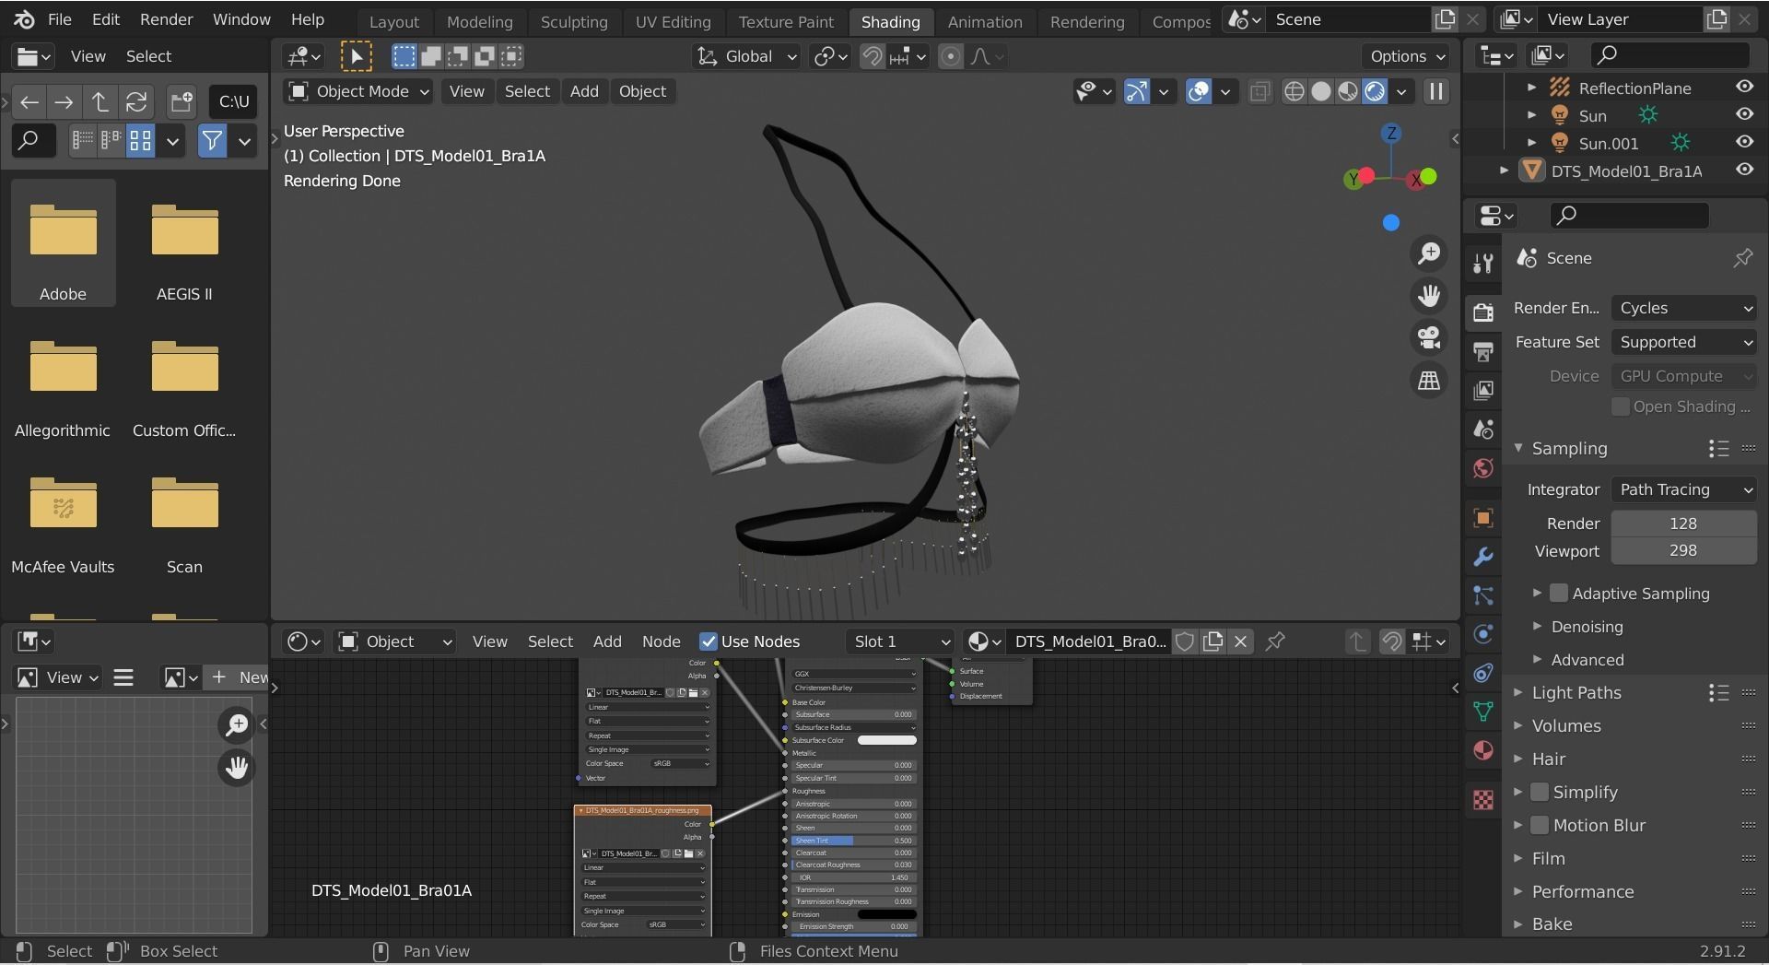Open the Adobe folder
The height and width of the screenshot is (965, 1769).
[x=63, y=244]
